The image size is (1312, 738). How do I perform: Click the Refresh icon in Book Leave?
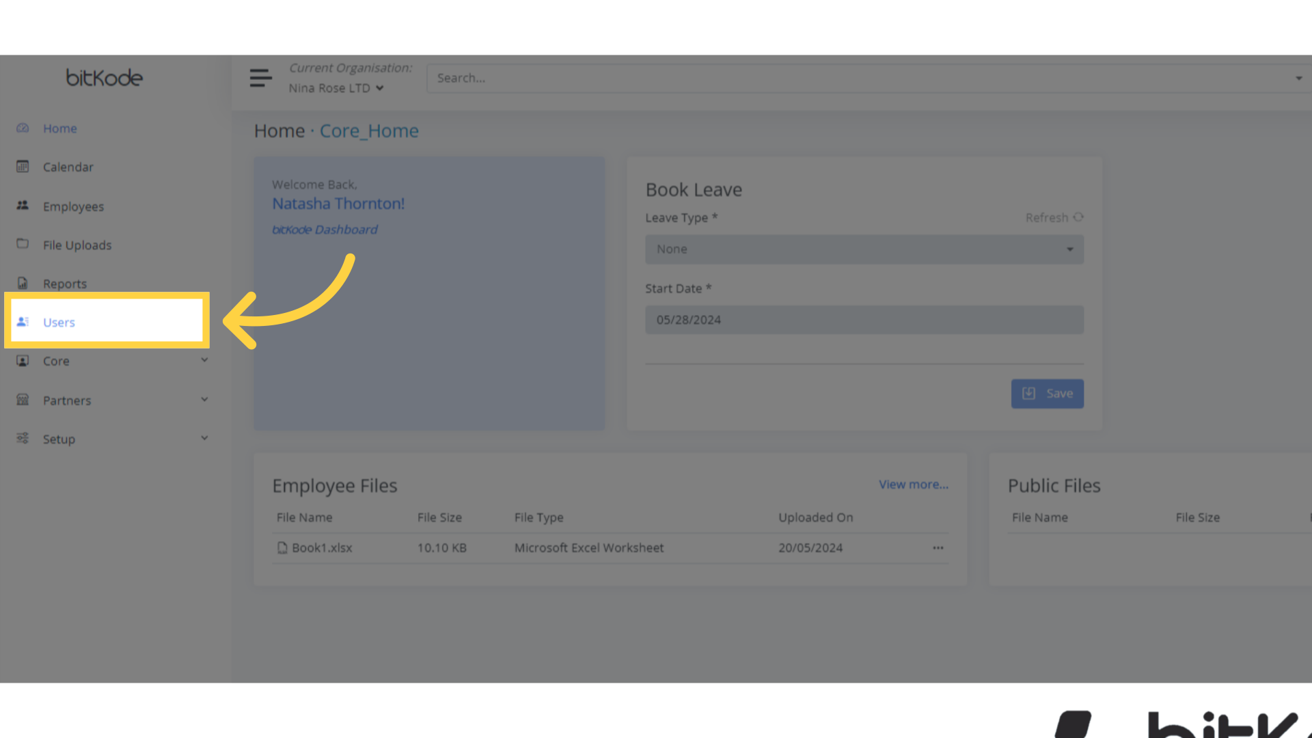1078,217
